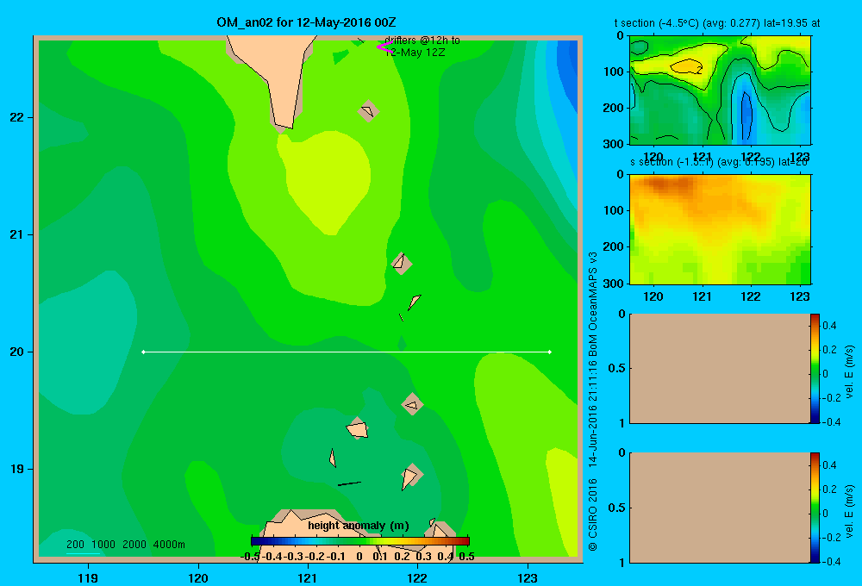Click the s section title text
The image size is (862, 586).
coord(719,163)
